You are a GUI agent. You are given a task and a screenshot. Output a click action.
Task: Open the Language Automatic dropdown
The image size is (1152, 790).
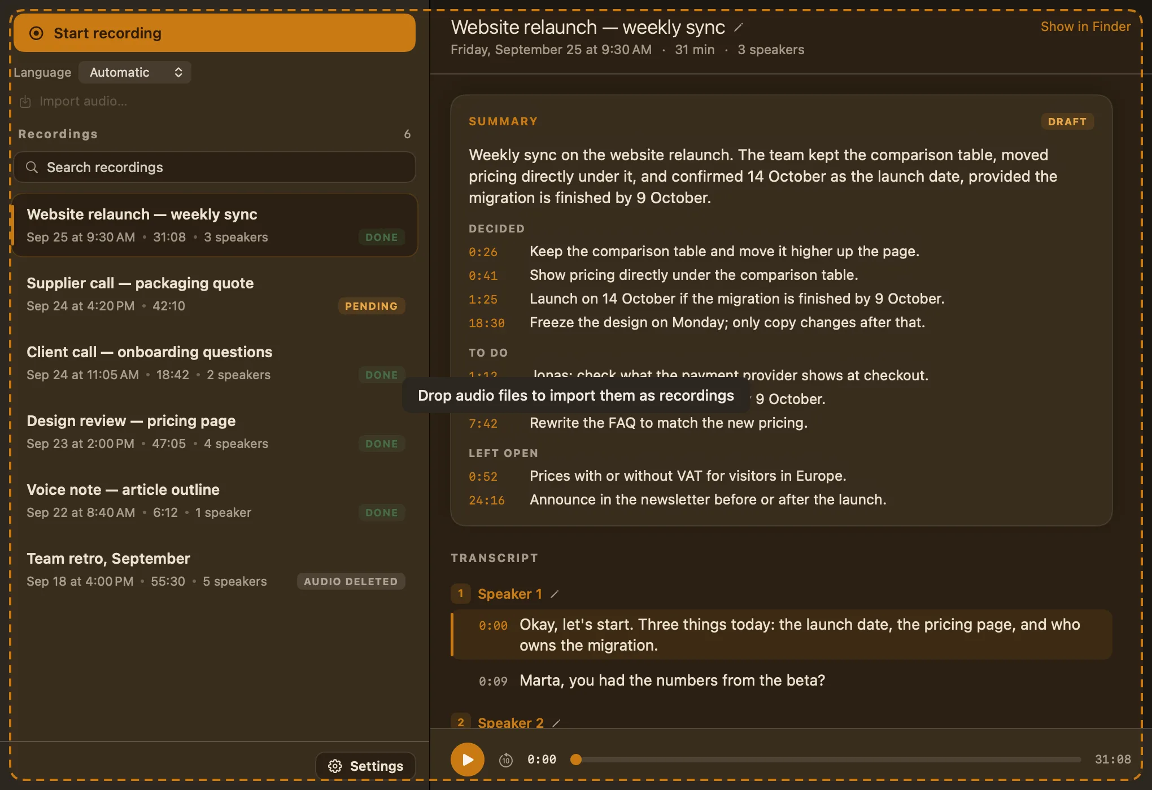click(135, 72)
